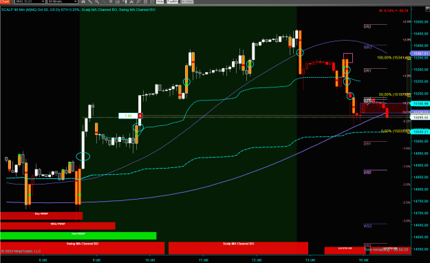
Task: Click the zoom in magnifier icon
Action: pyautogui.click(x=97, y=1)
